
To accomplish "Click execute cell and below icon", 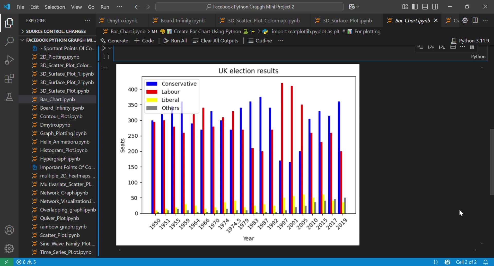I will click(x=442, y=47).
